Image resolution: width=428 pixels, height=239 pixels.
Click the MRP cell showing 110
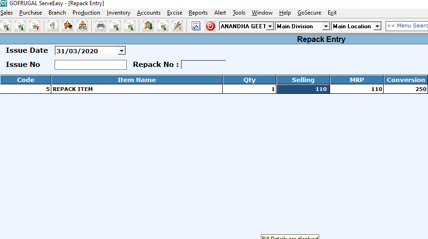click(357, 89)
